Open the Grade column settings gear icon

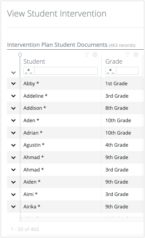click(x=136, y=54)
